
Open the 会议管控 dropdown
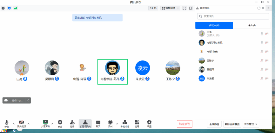click(251, 124)
